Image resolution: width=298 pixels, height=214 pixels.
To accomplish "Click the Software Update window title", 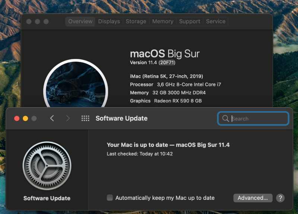I will tap(122, 118).
